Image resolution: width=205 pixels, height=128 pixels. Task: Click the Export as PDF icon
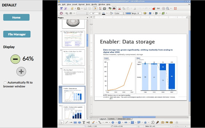(100, 9)
